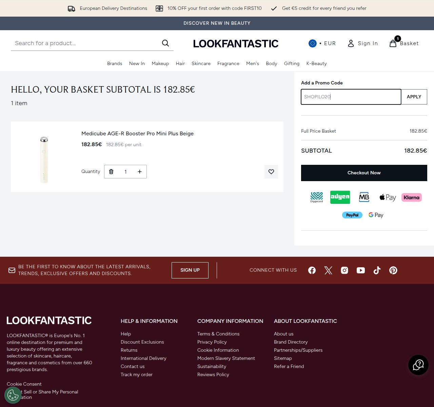434x407 pixels.
Task: Open the K-Beauty menu
Action: [317, 63]
